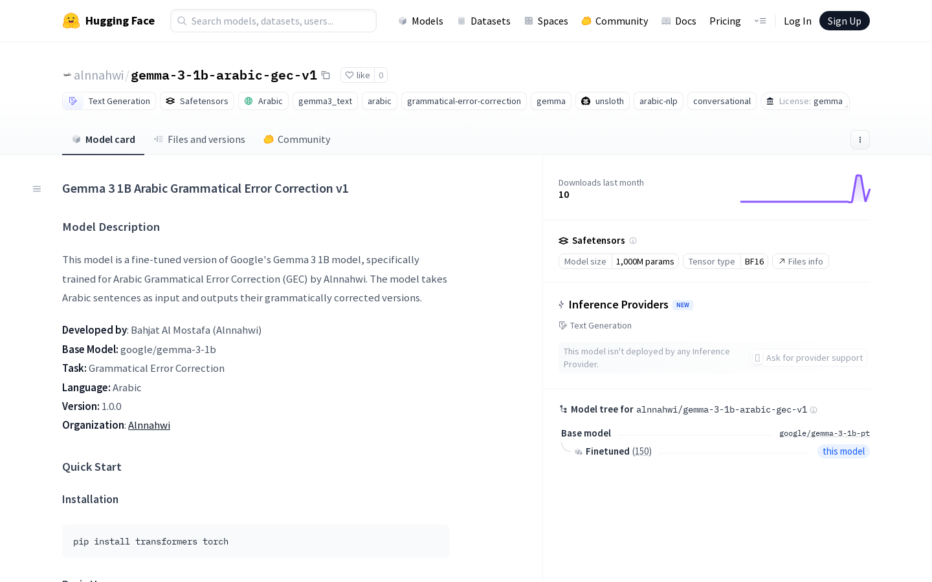Viewport: 932px width, 582px height.
Task: Click the alnnahwi avatar icon
Action: (67, 75)
